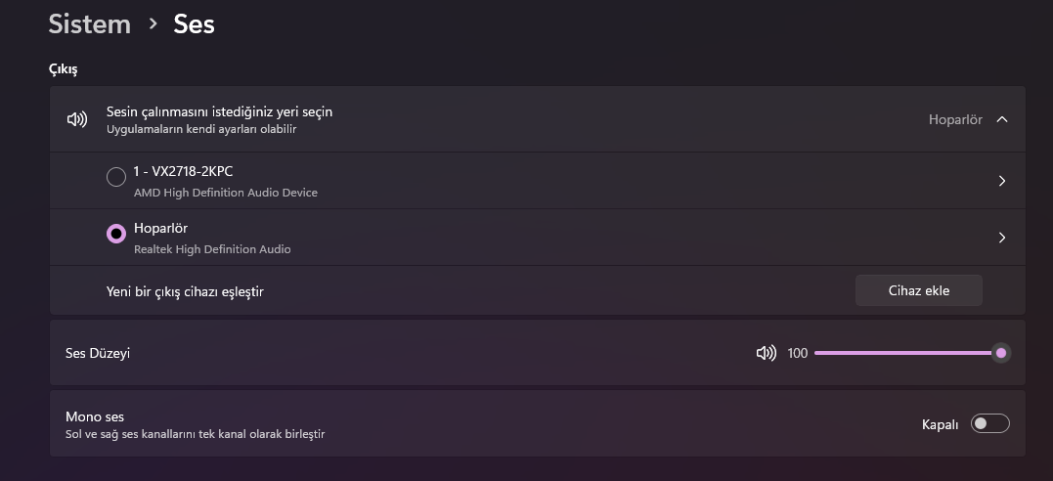
Task: Toggle the Mono ses switch
Action: point(989,423)
